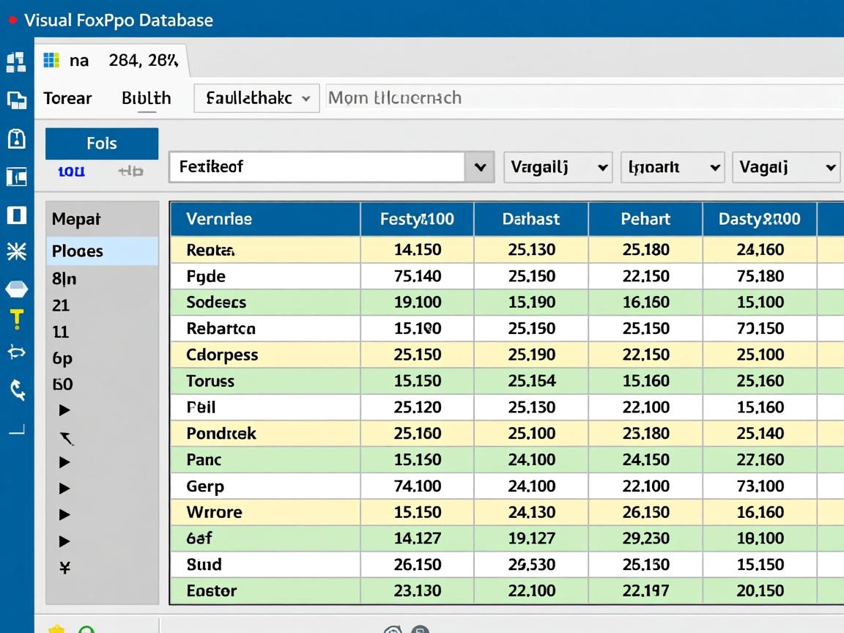Click the four-squares grid icon atop the sidebar
The width and height of the screenshot is (844, 633).
(16, 62)
